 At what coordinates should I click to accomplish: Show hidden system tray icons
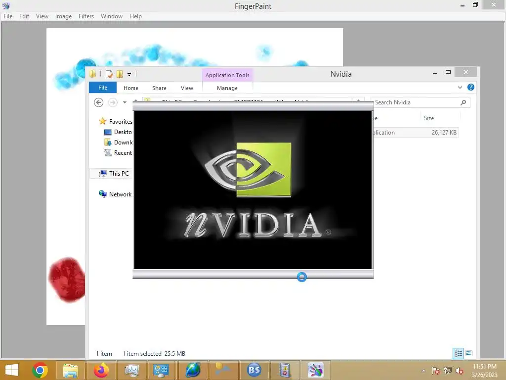(x=423, y=371)
